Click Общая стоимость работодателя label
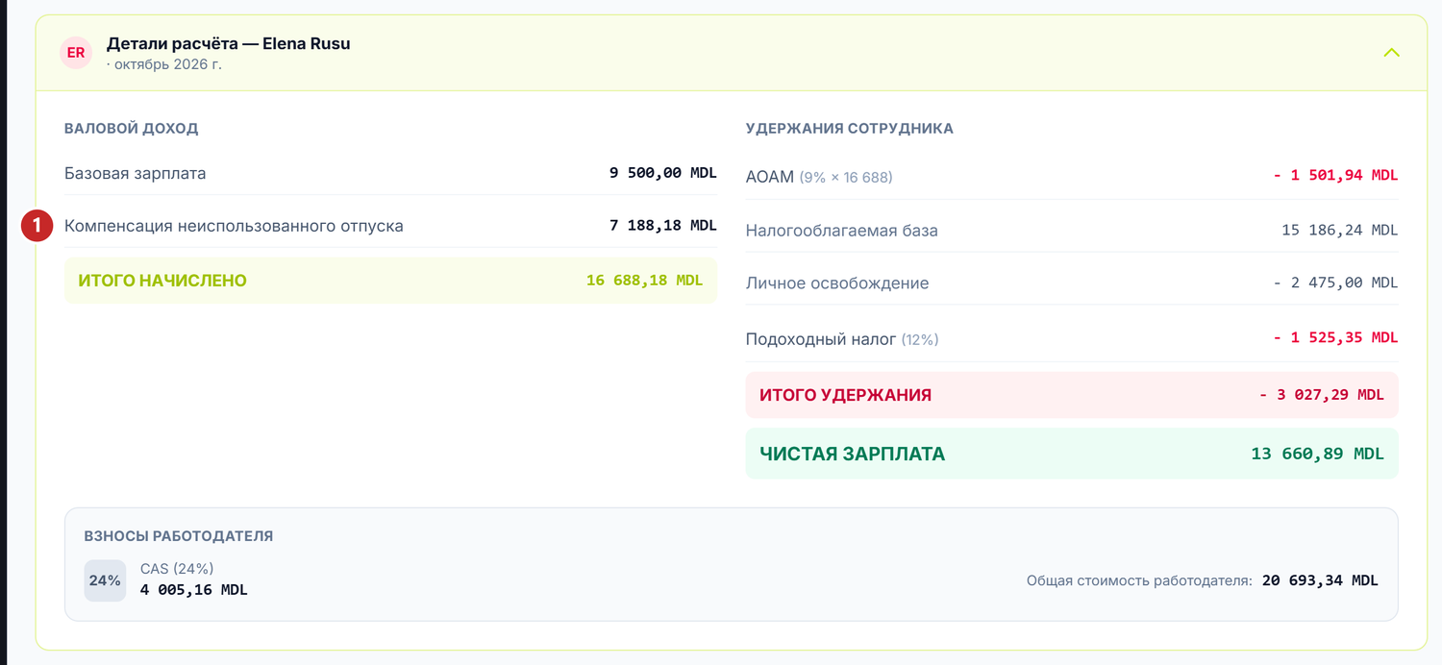The image size is (1442, 665). [1139, 580]
